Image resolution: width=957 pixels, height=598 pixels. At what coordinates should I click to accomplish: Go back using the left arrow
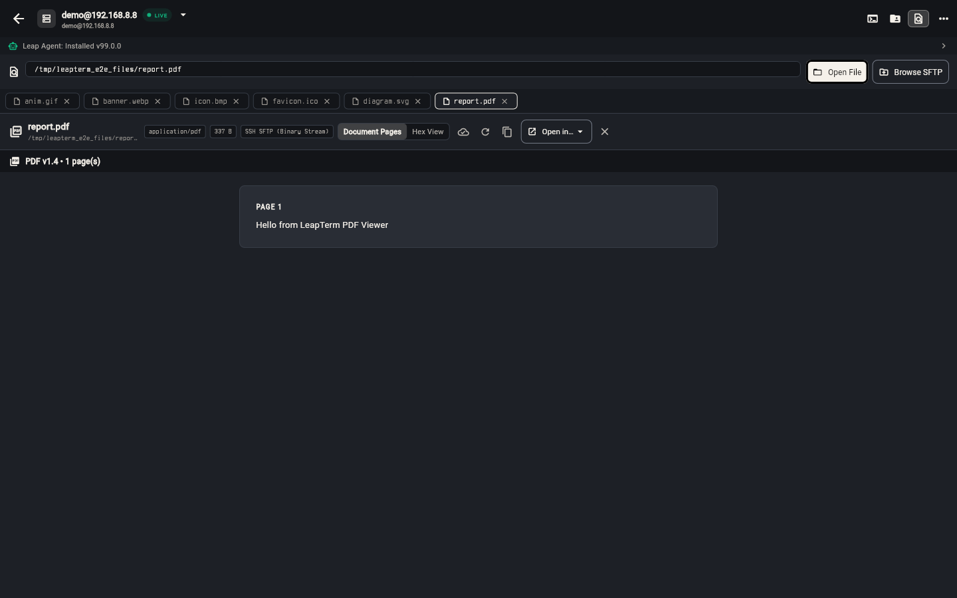[19, 19]
